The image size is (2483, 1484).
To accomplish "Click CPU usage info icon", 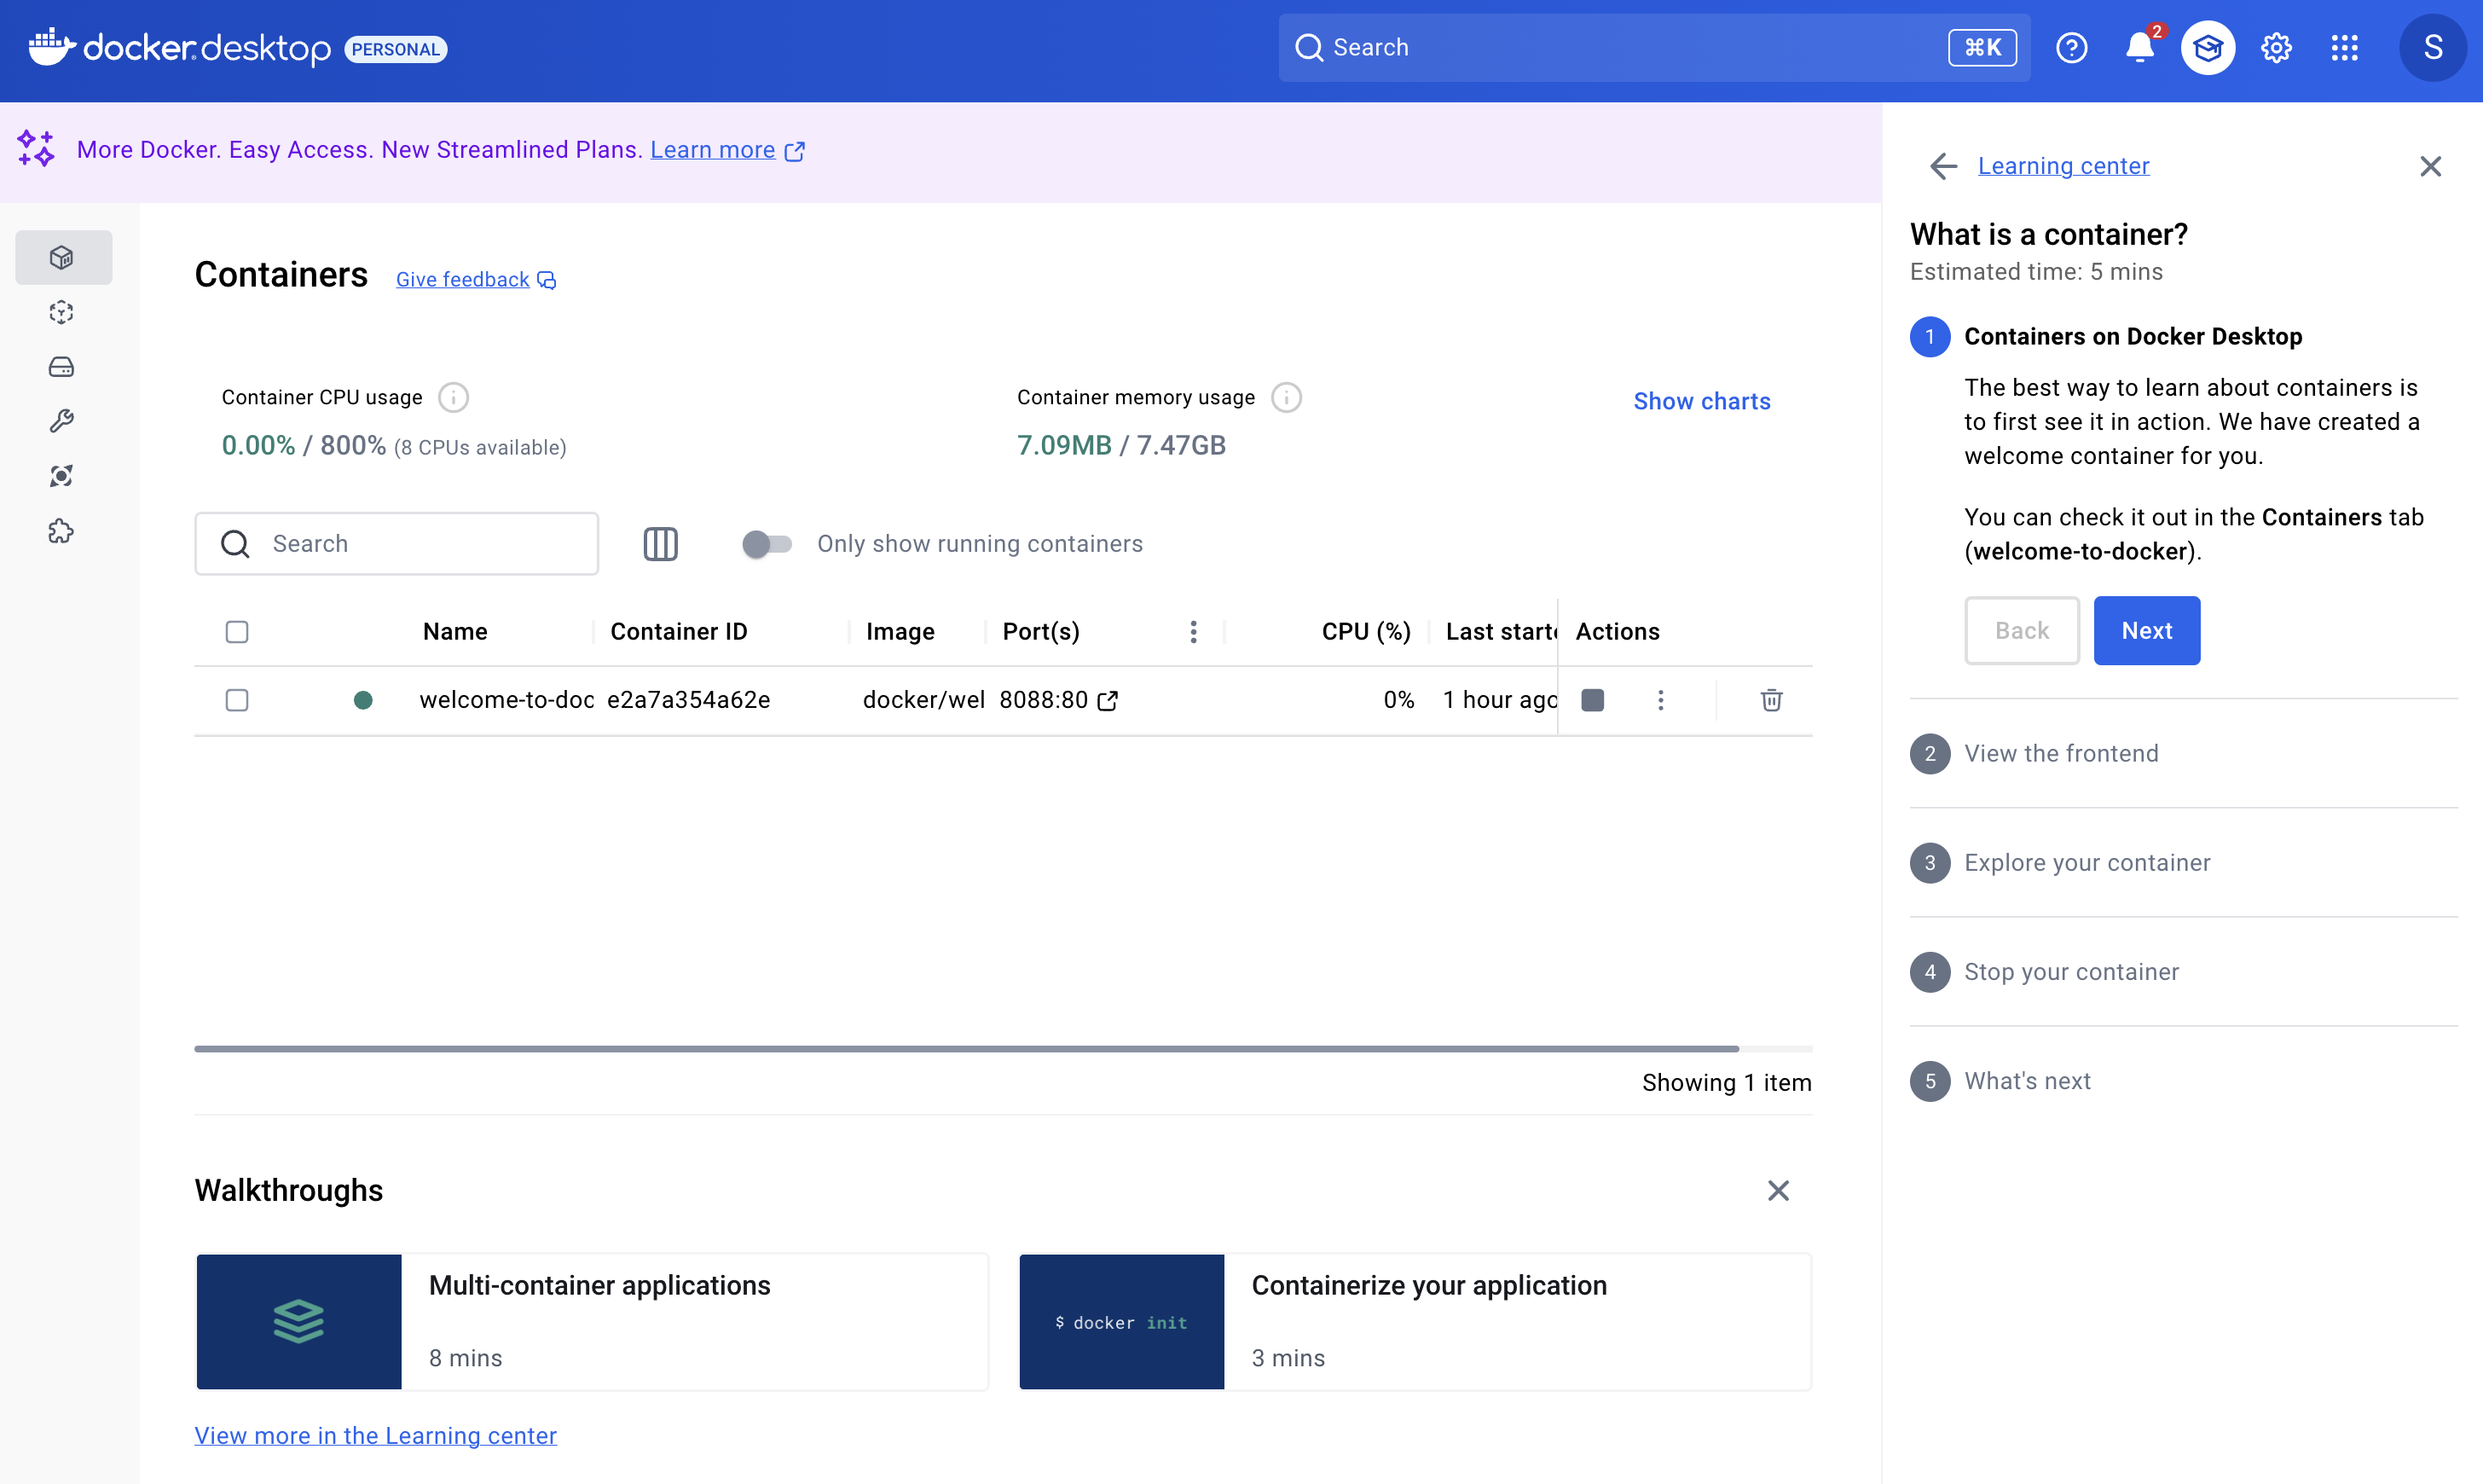I will (454, 398).
